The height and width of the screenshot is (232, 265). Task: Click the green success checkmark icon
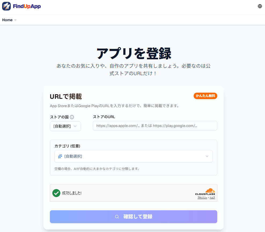tap(56, 193)
